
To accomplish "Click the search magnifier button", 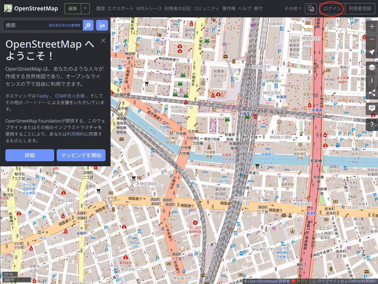I will pos(88,25).
